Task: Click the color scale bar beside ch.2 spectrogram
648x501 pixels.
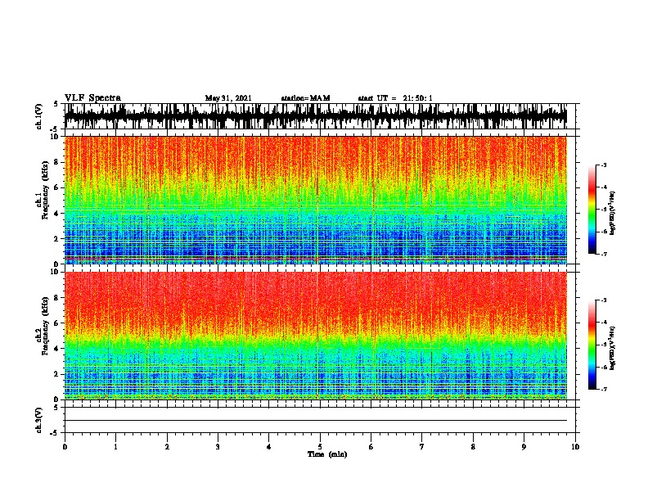Action: [x=592, y=345]
